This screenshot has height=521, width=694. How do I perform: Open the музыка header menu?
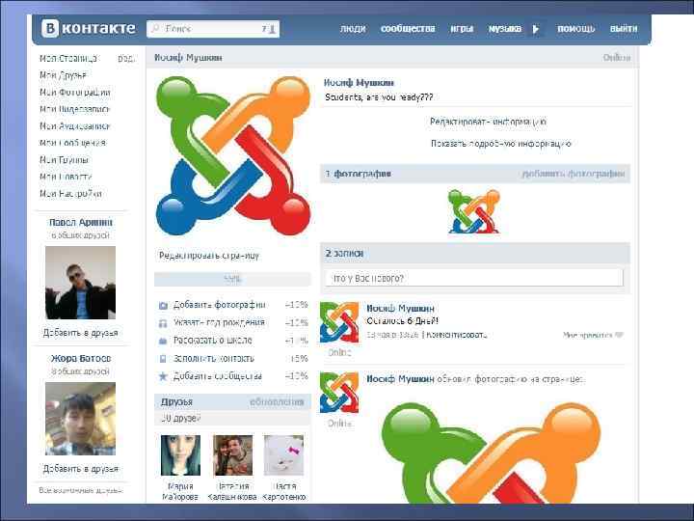click(504, 29)
